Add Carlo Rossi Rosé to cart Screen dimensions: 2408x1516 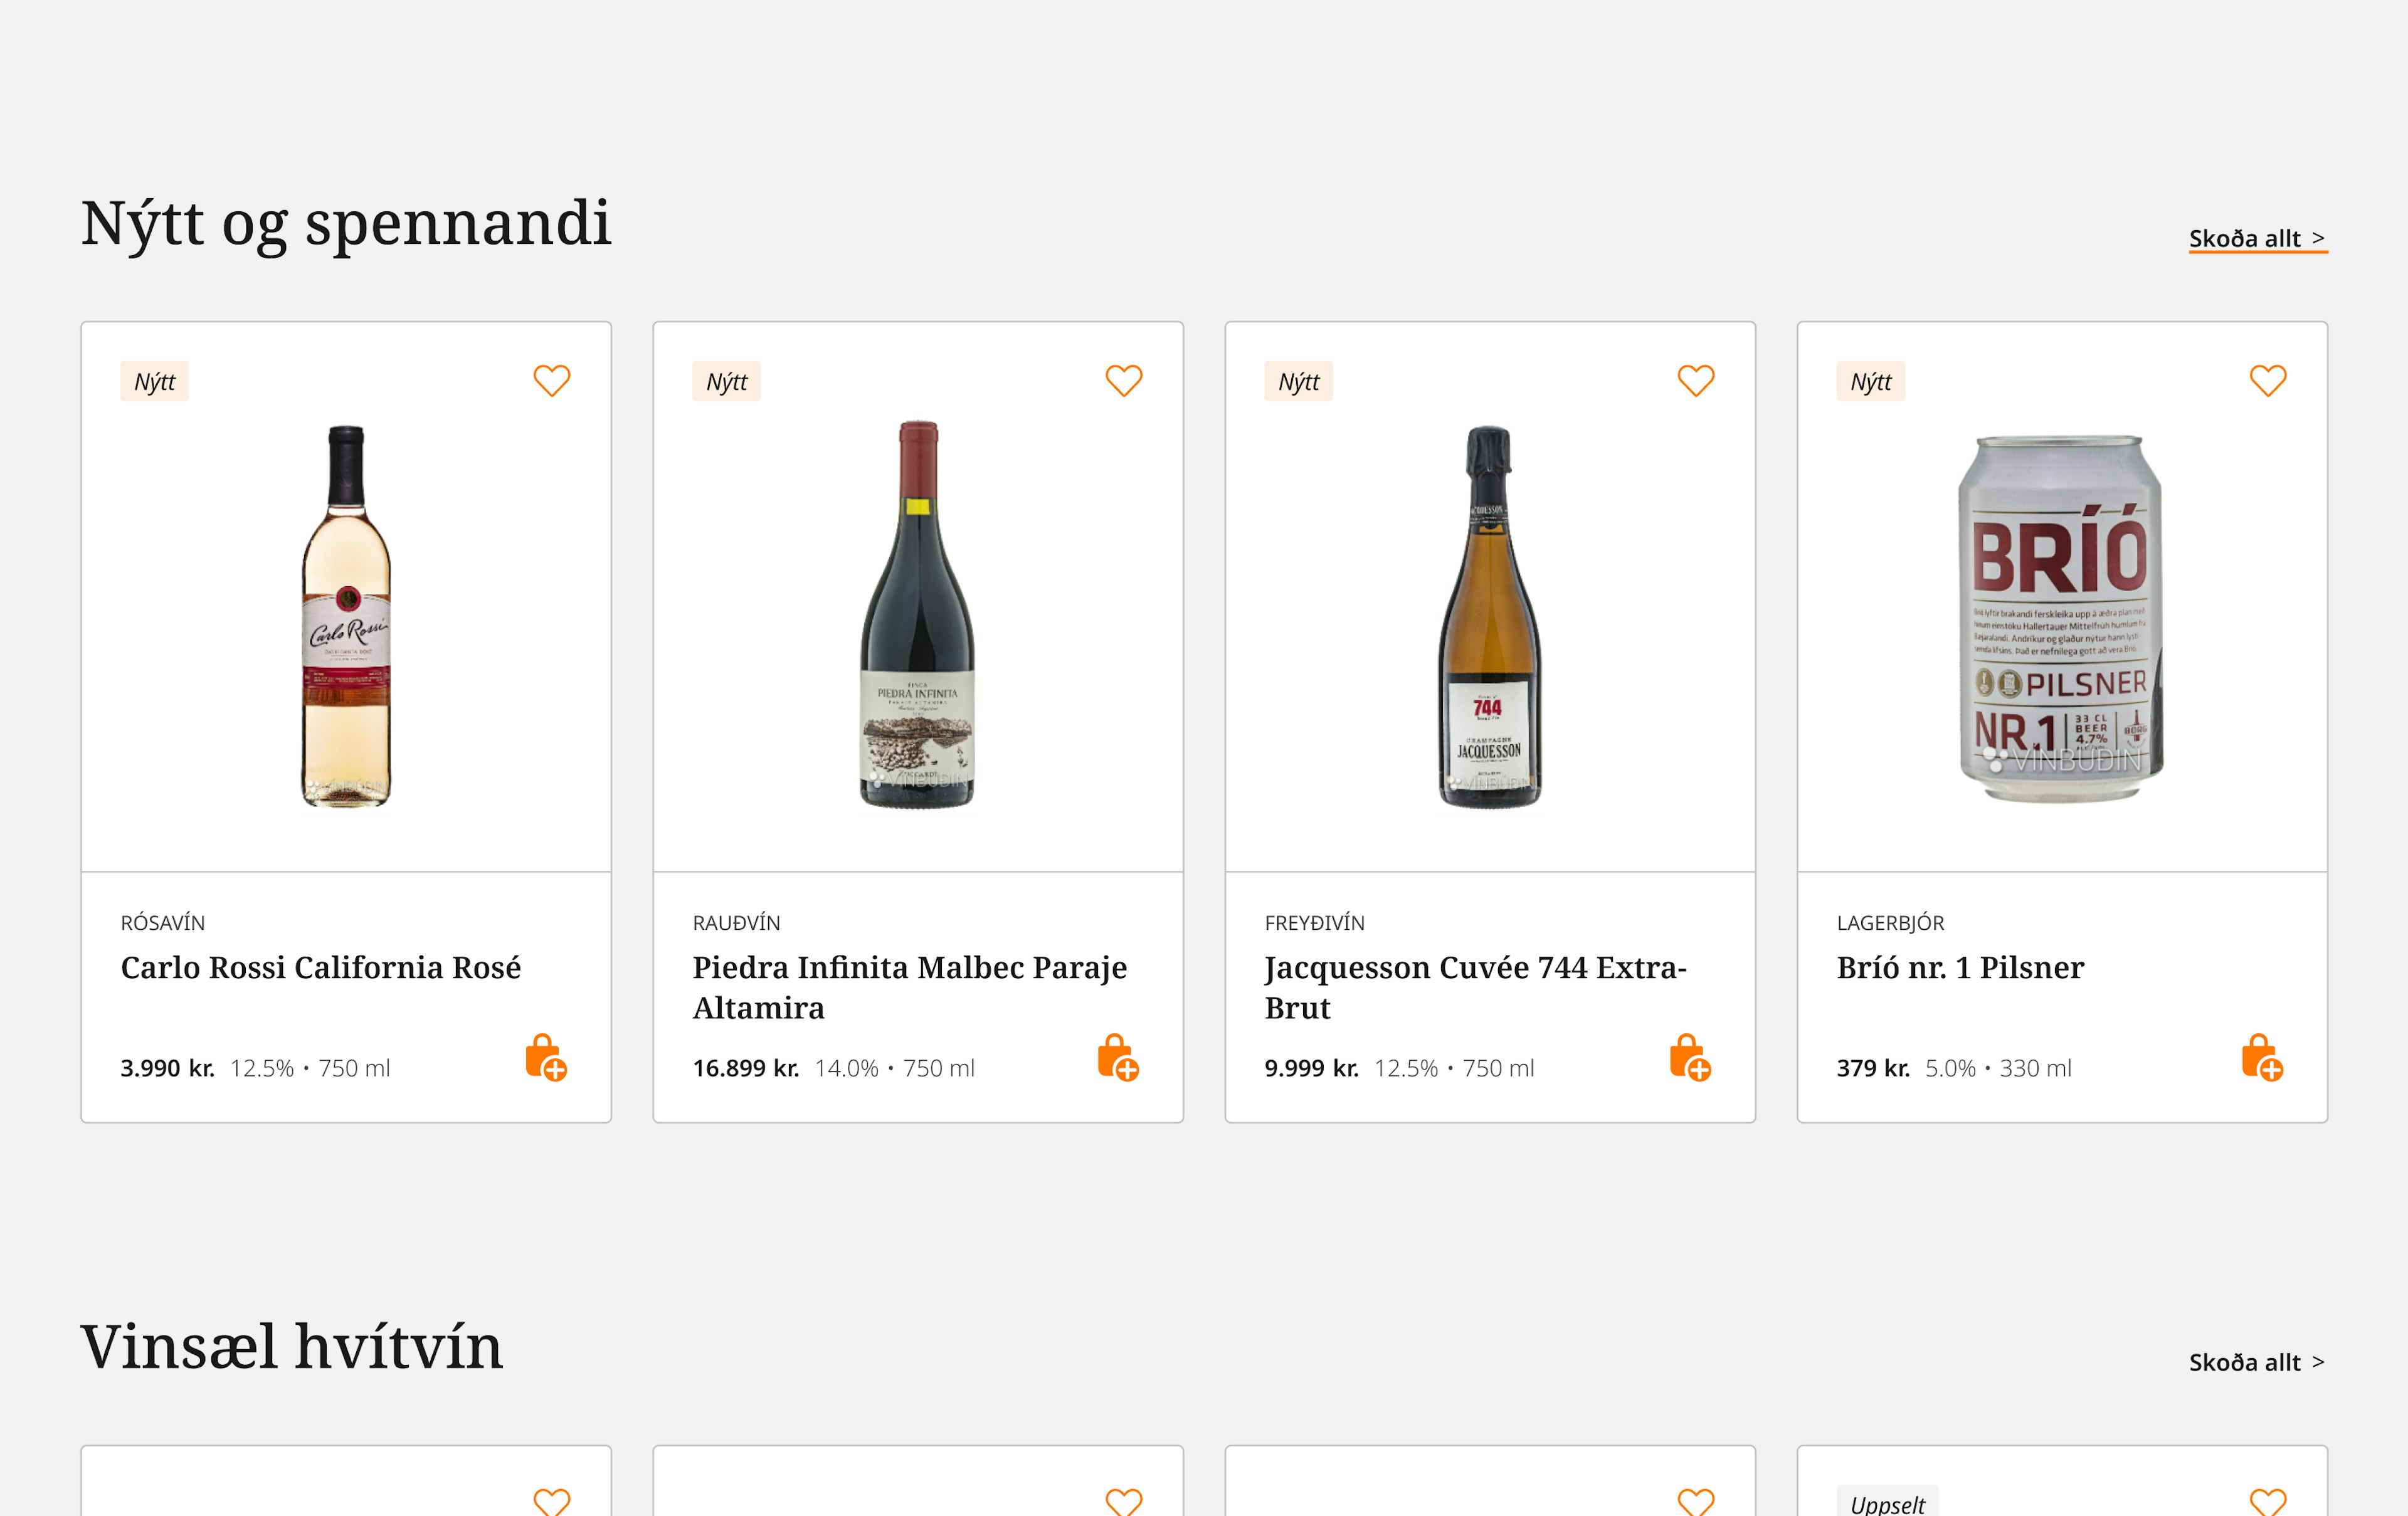[x=546, y=1058]
